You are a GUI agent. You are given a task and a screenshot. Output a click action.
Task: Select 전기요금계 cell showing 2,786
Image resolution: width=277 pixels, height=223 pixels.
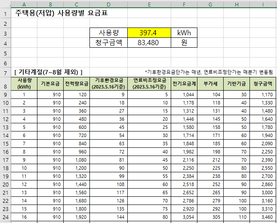coord(184,201)
